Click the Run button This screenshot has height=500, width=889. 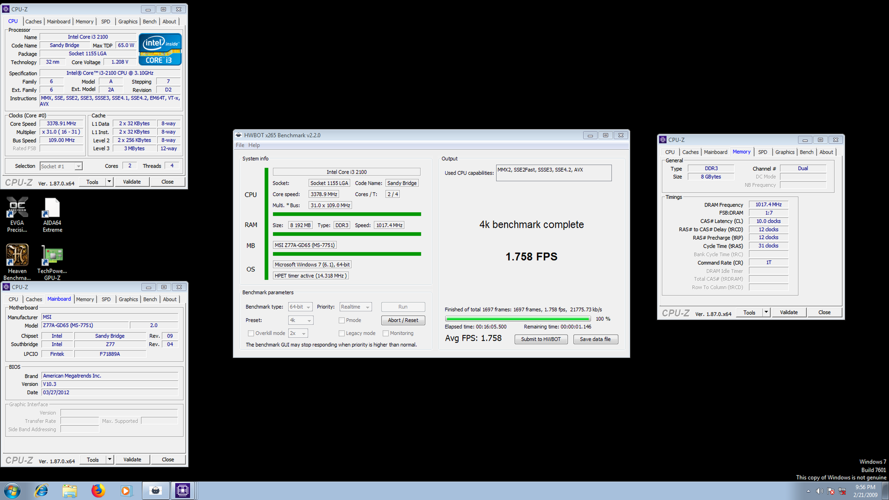coord(403,307)
